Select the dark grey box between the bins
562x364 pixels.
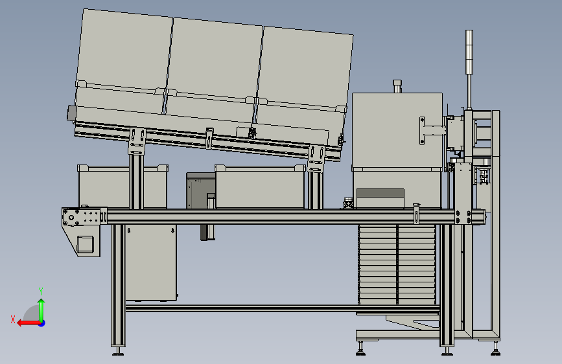click(200, 190)
